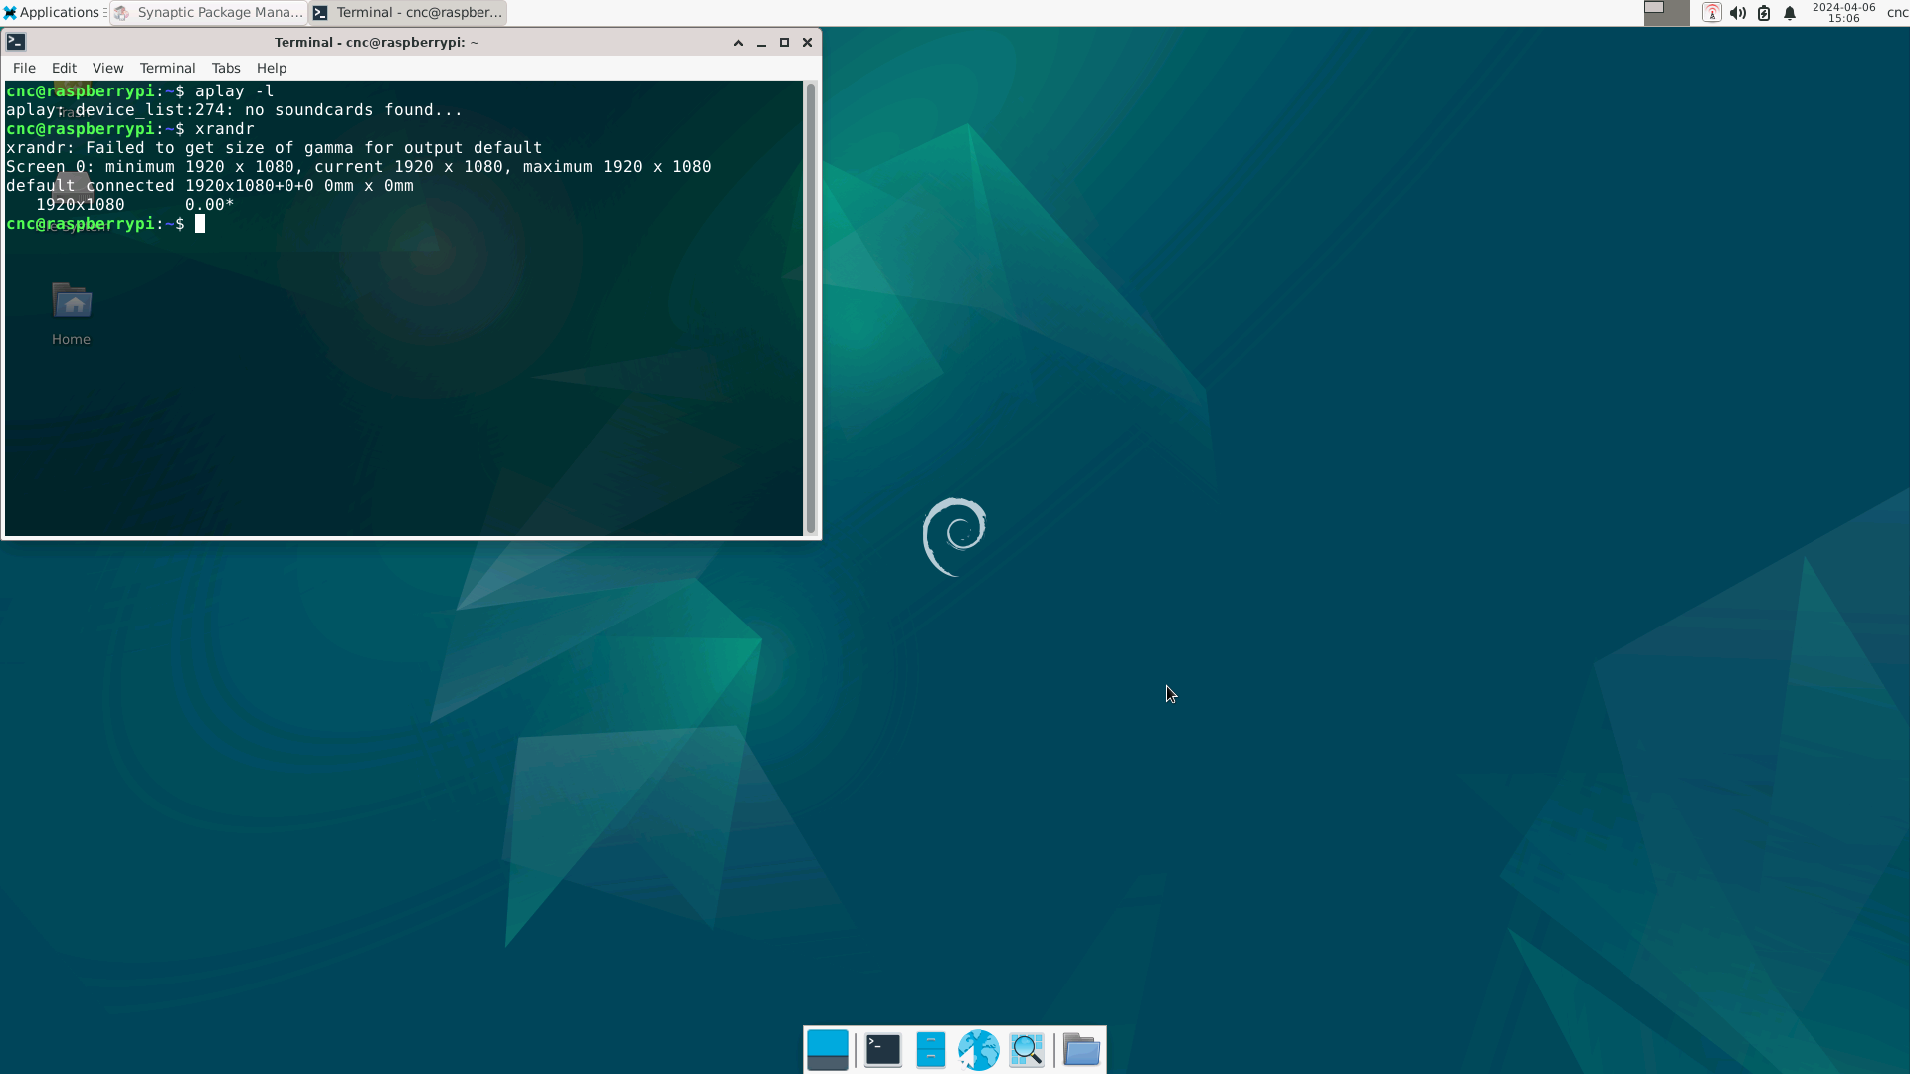Click the Terminal title bar text
Viewport: 1910px width, 1074px height.
(376, 42)
